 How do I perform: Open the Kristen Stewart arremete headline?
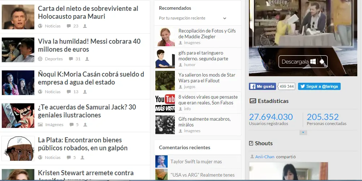coord(86,175)
